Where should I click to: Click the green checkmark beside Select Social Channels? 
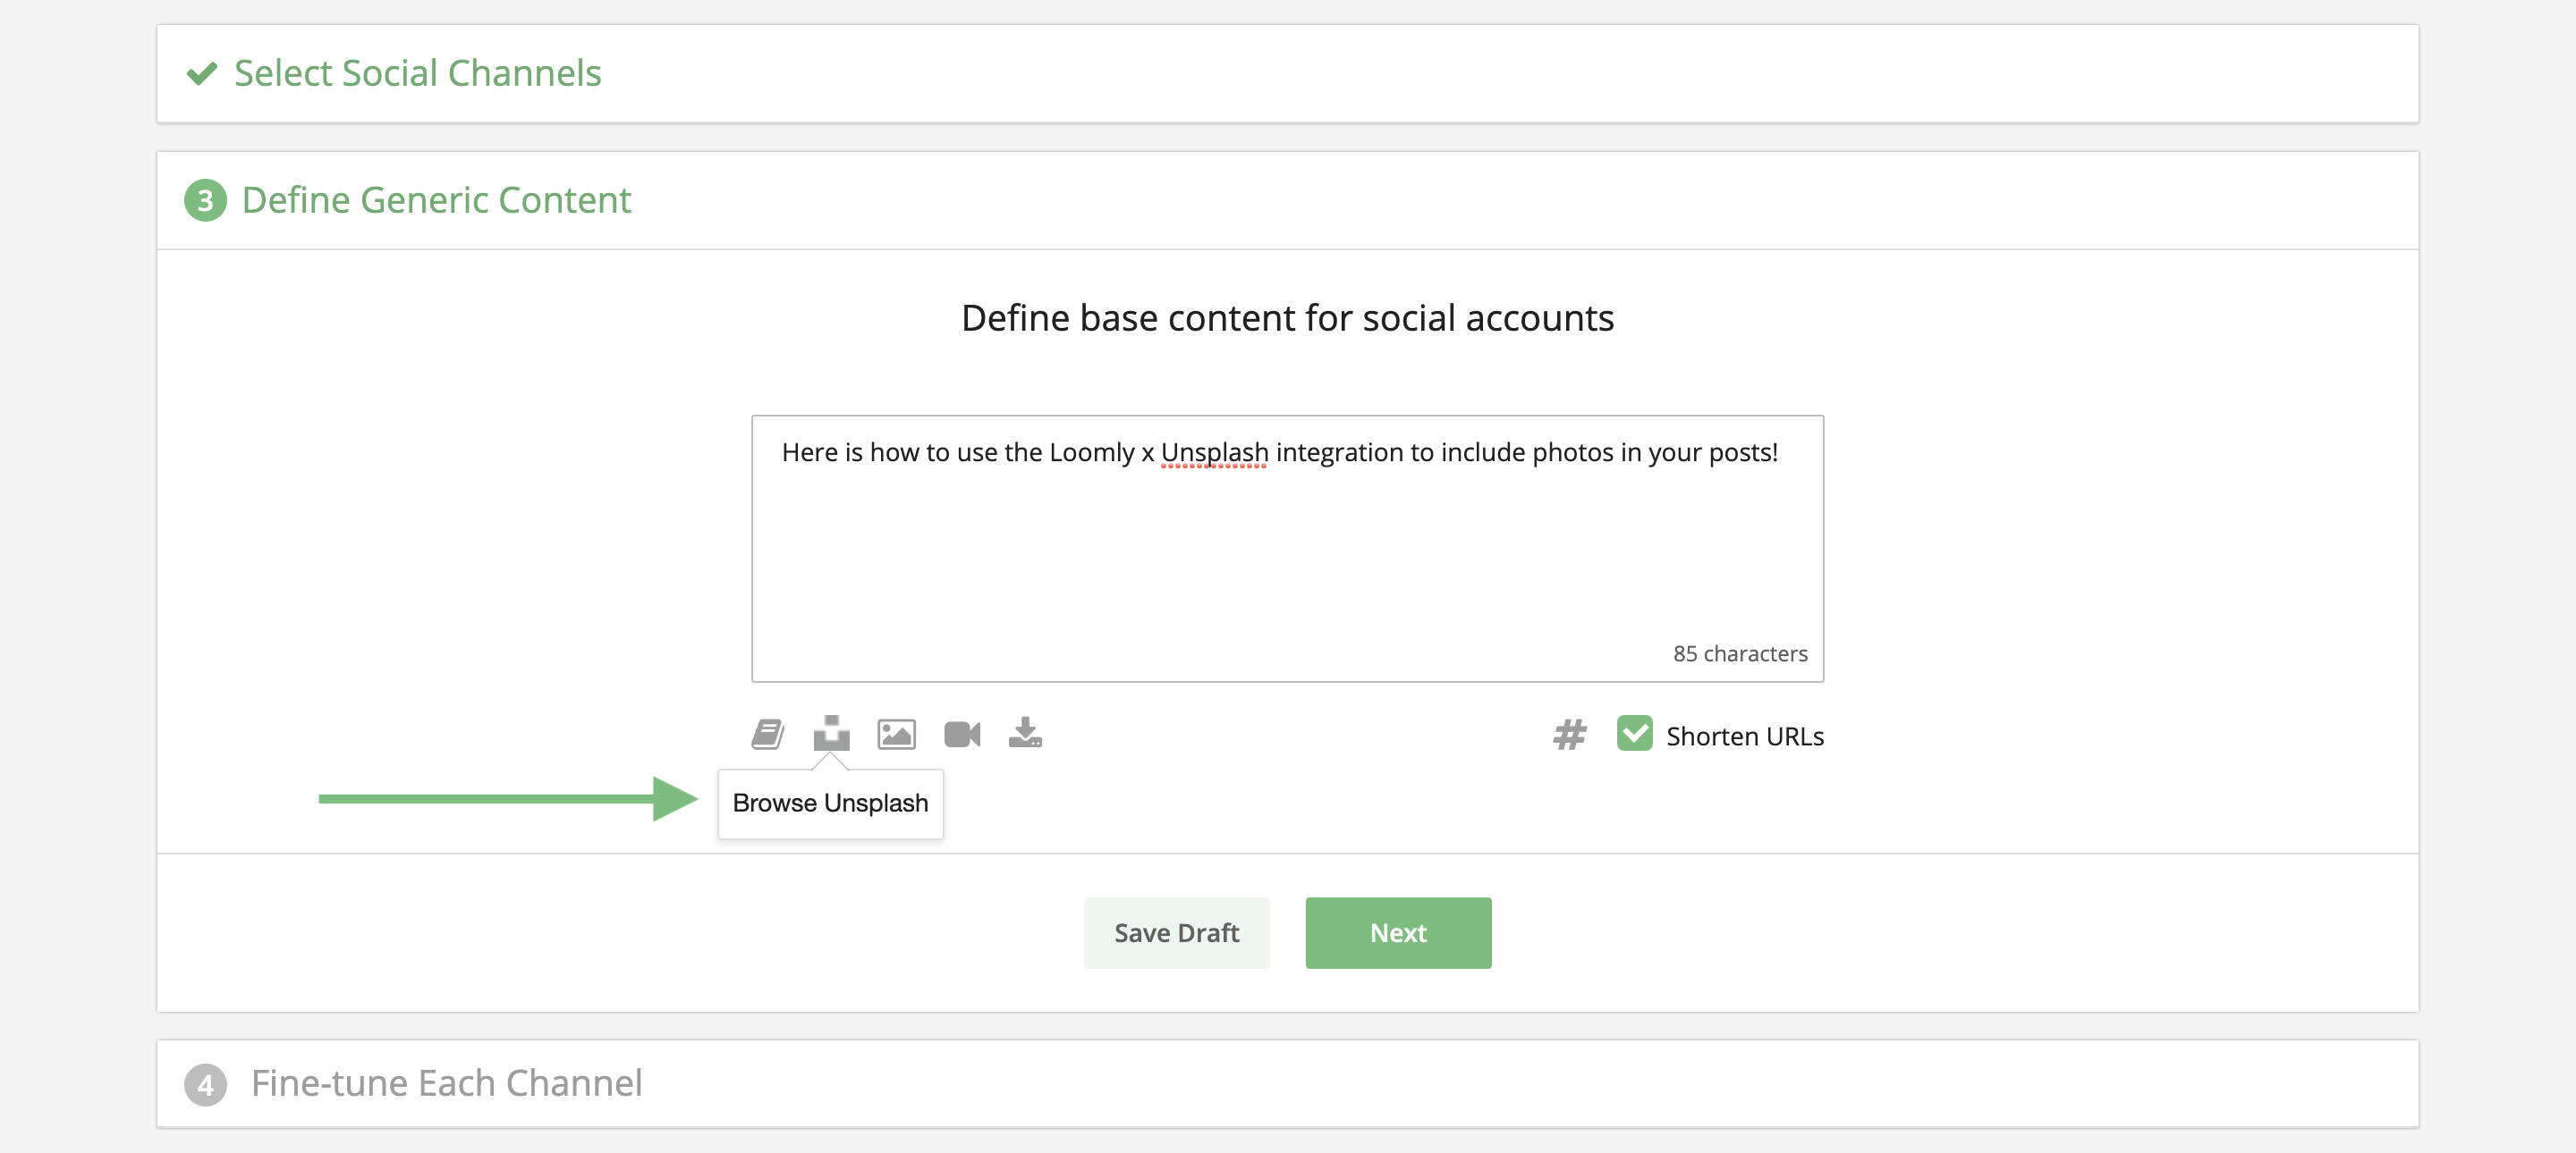pos(202,74)
